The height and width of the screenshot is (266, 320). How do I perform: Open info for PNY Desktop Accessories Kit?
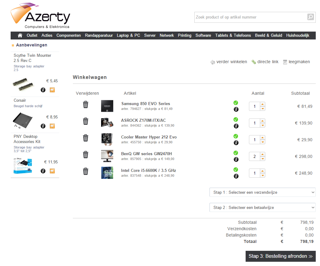(x=43, y=171)
